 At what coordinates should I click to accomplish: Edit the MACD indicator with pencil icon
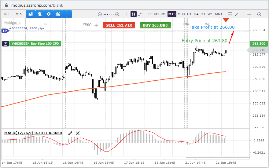70,133
